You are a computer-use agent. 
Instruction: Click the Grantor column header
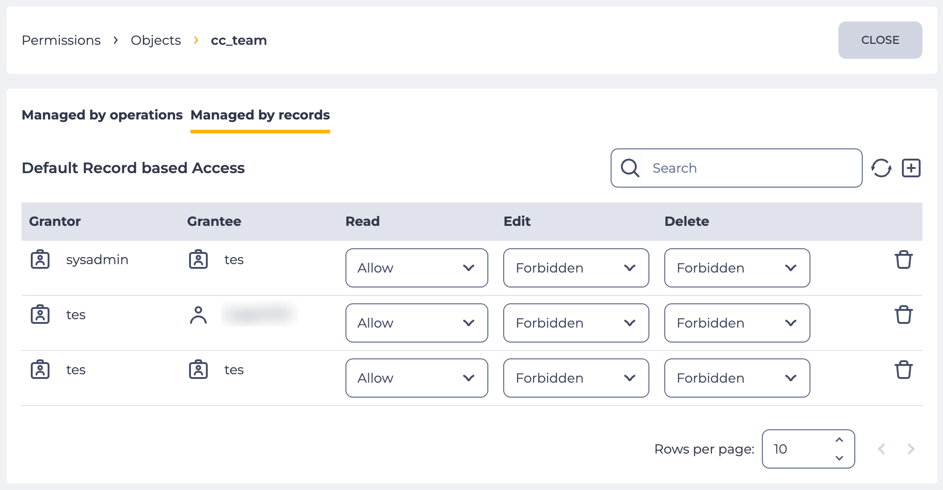tap(55, 221)
